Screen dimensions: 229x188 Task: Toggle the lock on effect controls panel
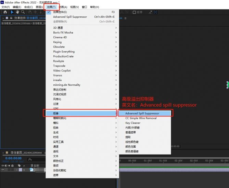11,18
